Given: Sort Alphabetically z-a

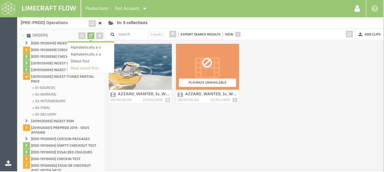Looking at the screenshot, I should pos(86,54).
